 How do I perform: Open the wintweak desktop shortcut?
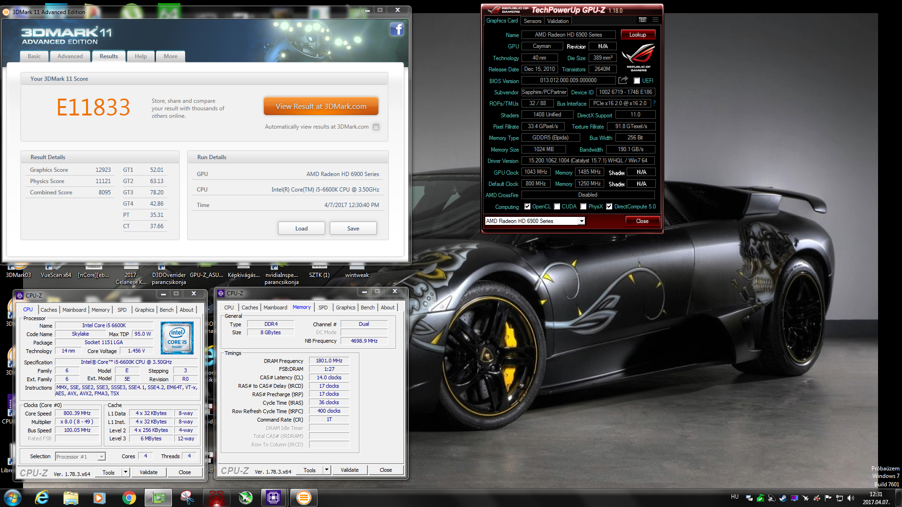pyautogui.click(x=357, y=271)
